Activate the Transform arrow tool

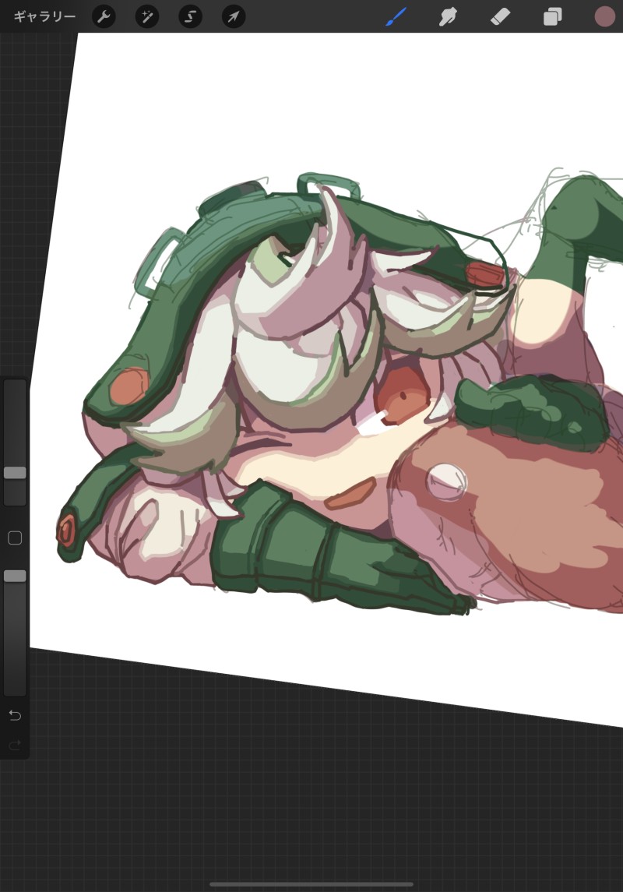point(234,16)
